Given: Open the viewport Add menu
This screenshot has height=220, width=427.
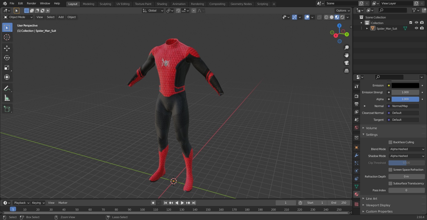Looking at the screenshot, I should pyautogui.click(x=61, y=17).
